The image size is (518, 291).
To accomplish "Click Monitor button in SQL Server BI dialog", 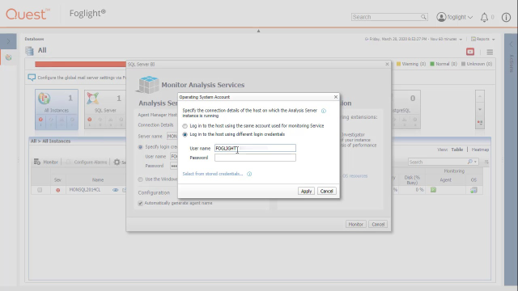I will (355, 225).
